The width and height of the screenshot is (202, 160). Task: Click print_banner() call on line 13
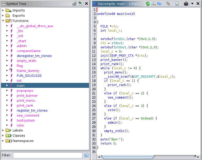pyautogui.click(x=114, y=60)
